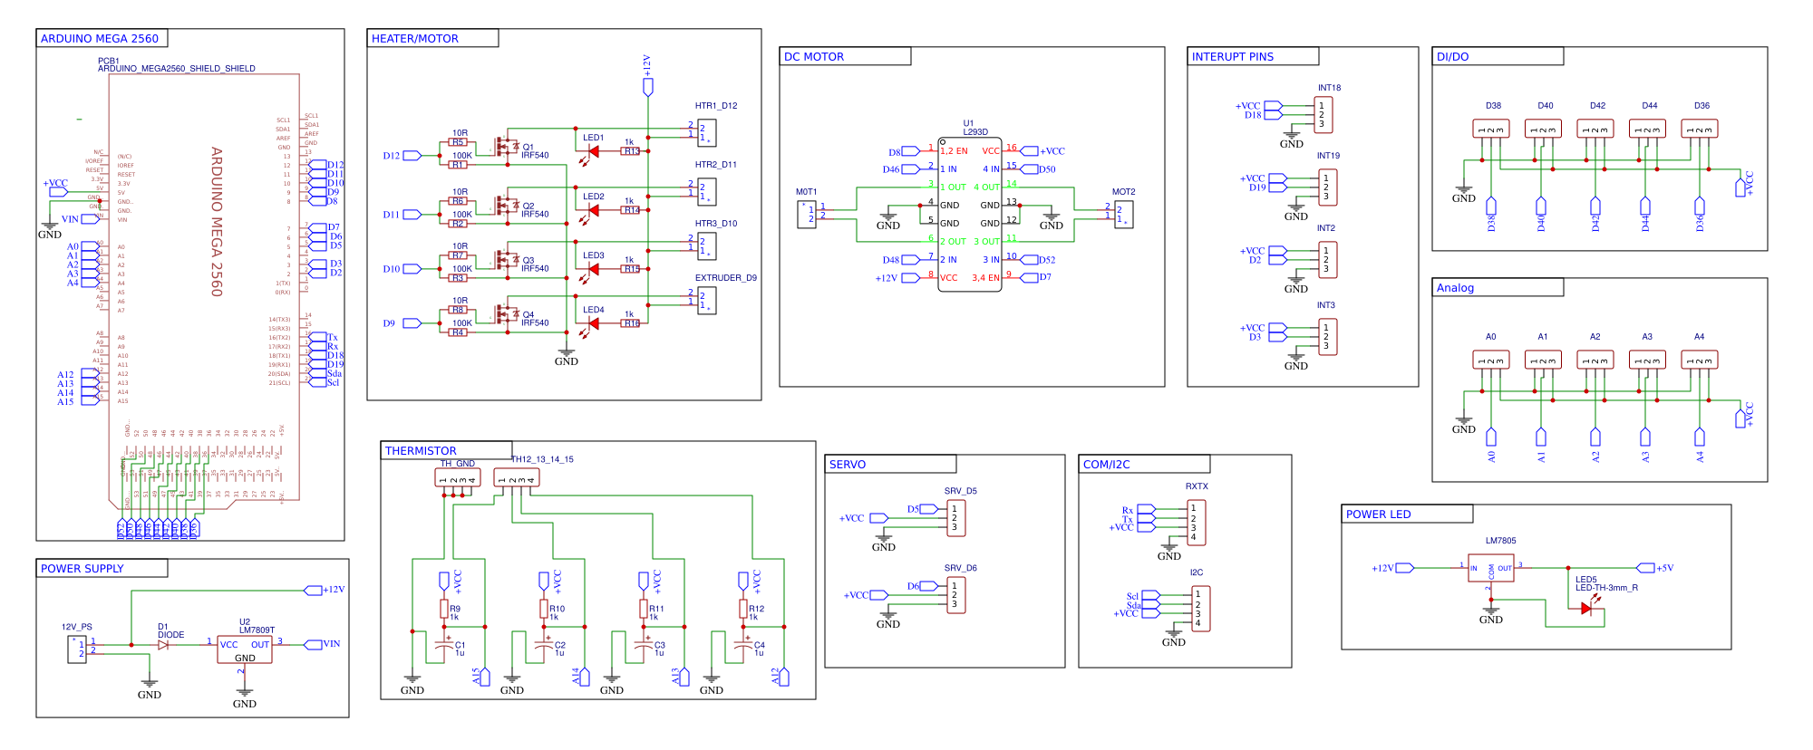
Task: Click the Analog section title
Action: click(x=1456, y=287)
